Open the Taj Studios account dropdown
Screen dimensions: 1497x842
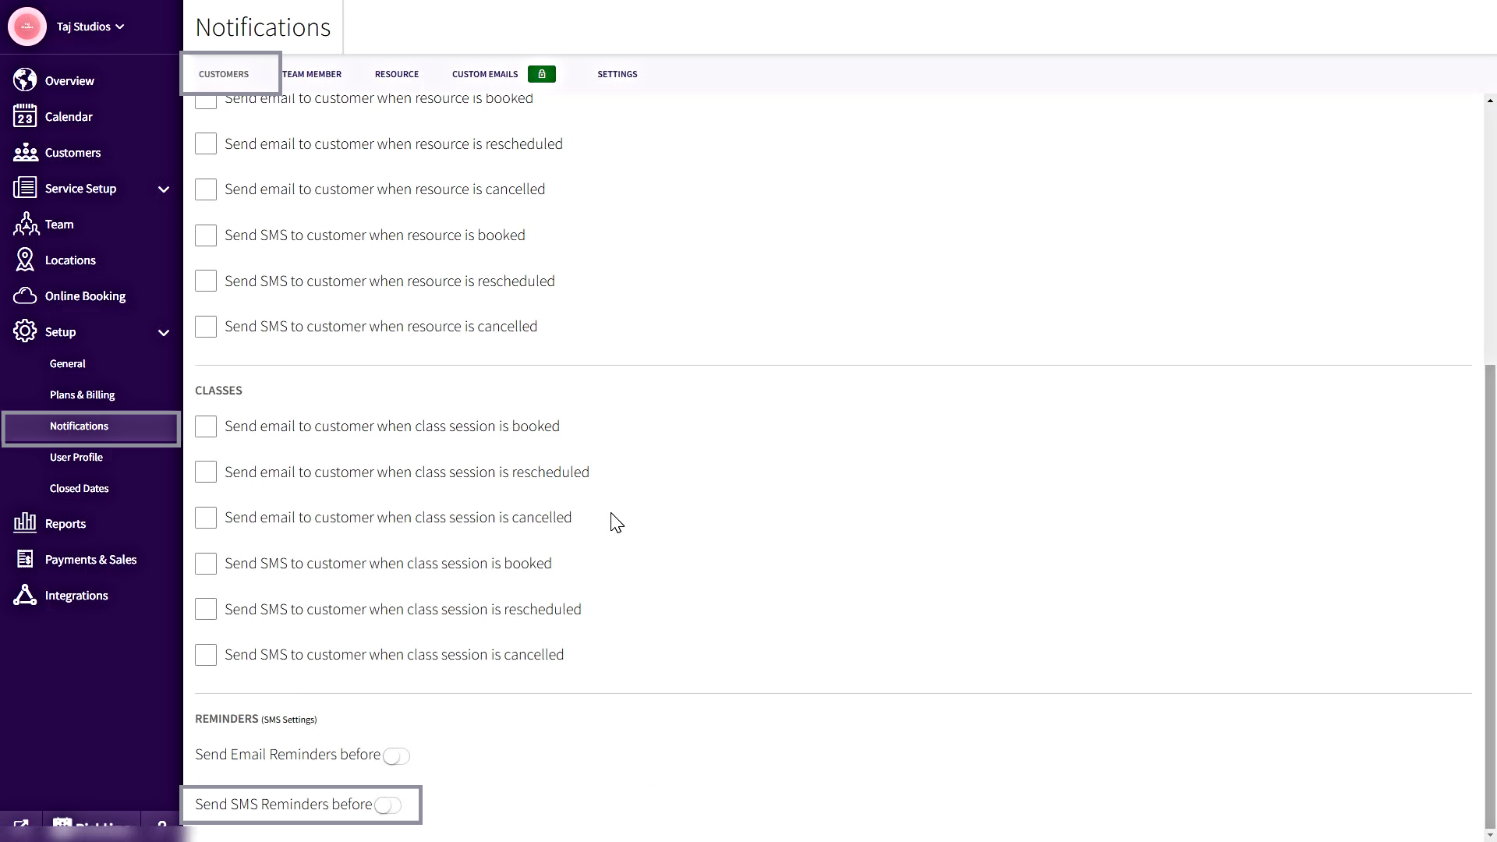coord(90,27)
